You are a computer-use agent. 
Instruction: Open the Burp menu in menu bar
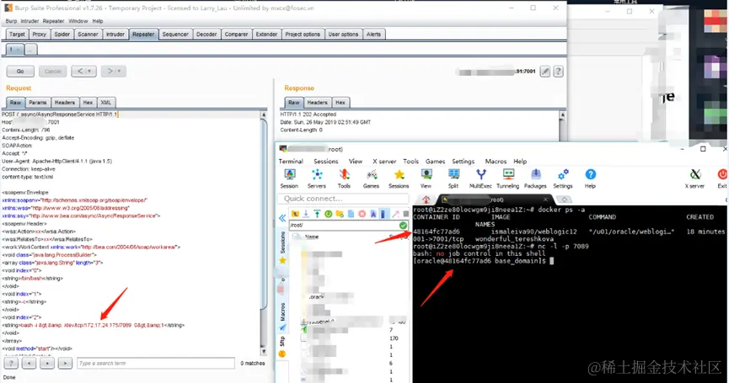[x=11, y=21]
